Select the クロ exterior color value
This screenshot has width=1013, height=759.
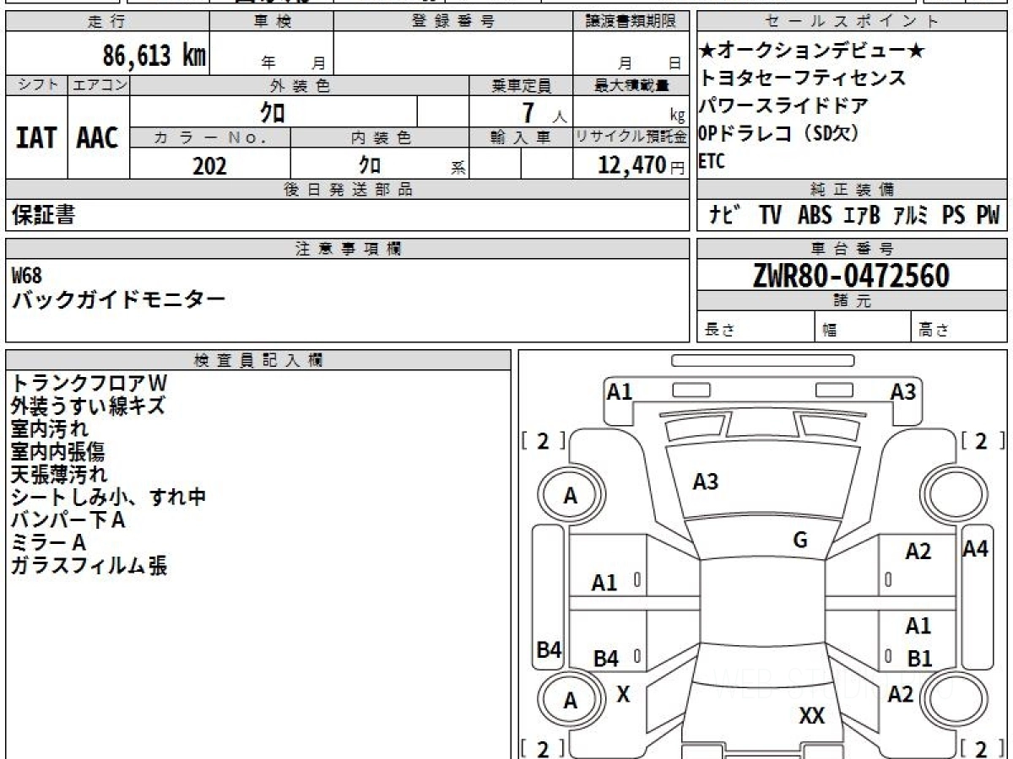(273, 112)
